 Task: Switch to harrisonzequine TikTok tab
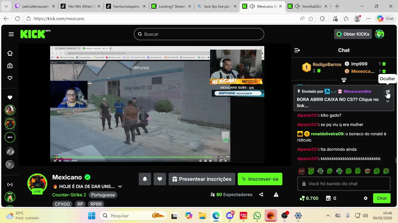coord(125,6)
